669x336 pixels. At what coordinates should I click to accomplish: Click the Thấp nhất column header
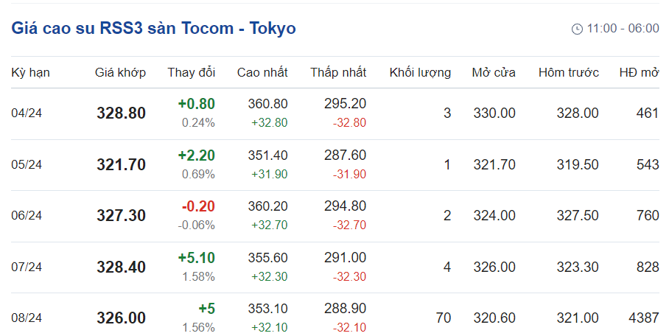(337, 72)
